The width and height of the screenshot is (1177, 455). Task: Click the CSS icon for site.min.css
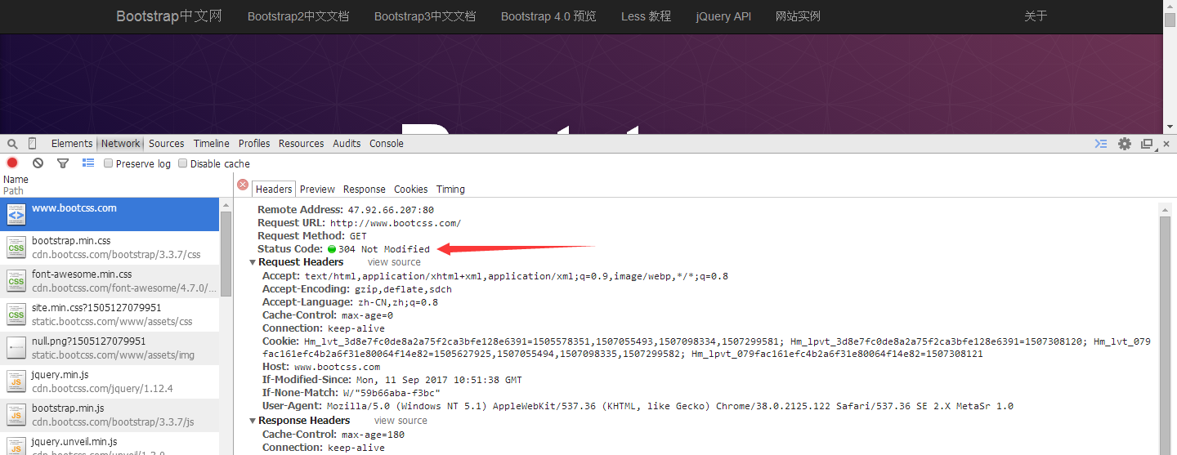click(x=16, y=314)
